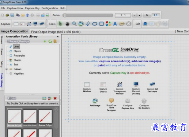Click Capture Window on the canvas
The image size is (189, 137).
pyautogui.click(x=87, y=87)
